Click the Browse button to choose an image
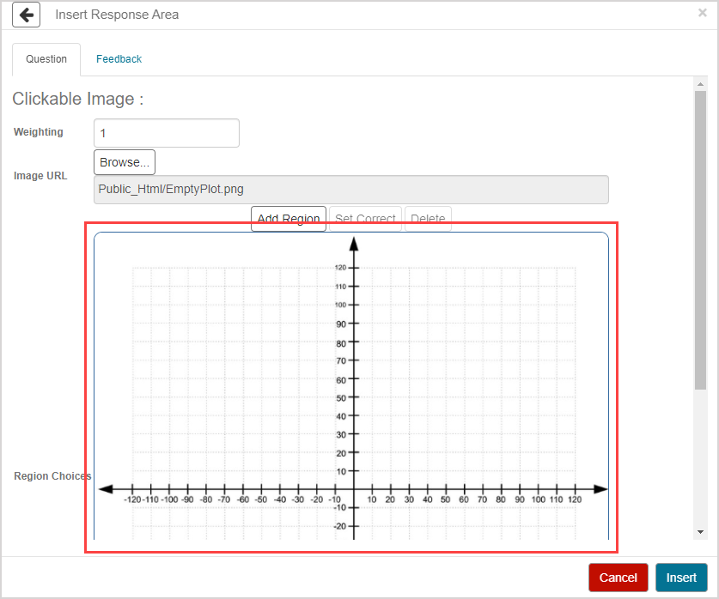 click(x=124, y=162)
